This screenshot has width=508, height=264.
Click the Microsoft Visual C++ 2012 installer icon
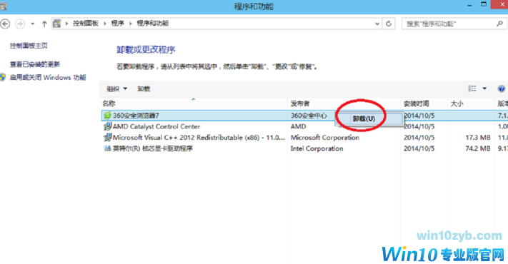108,138
